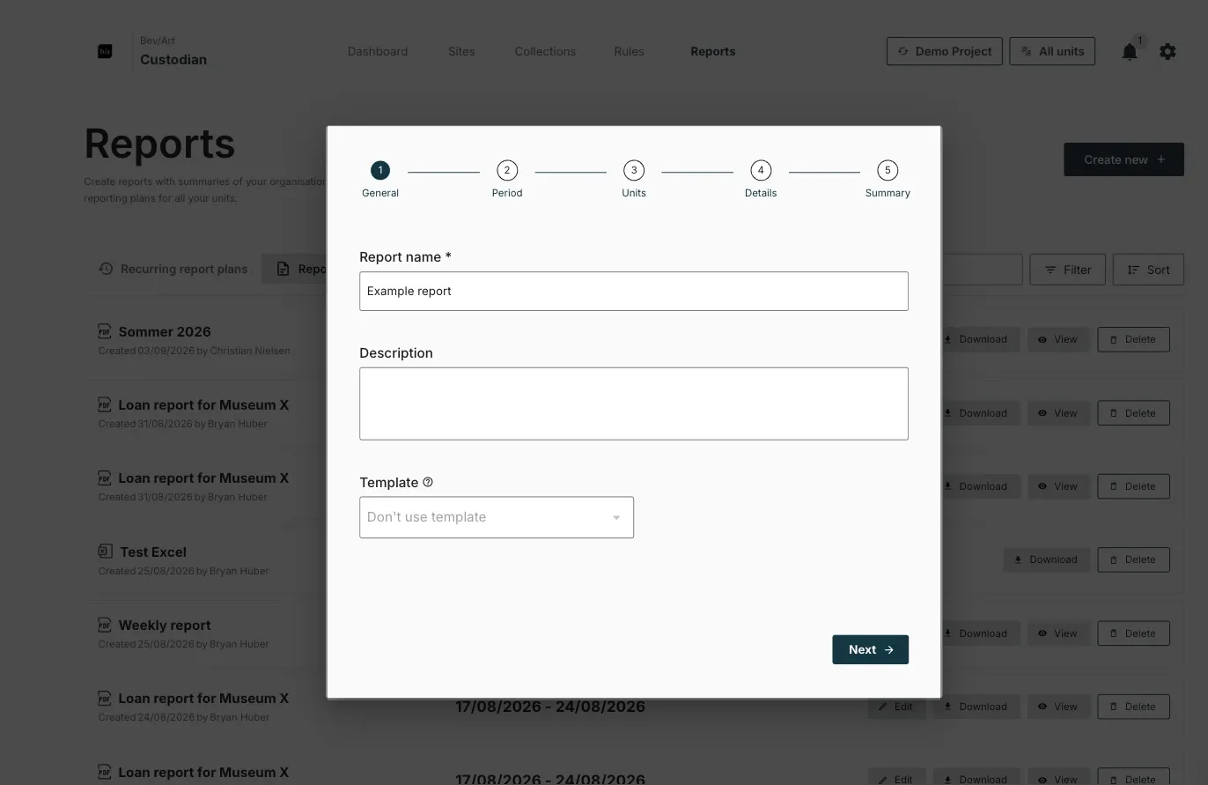Open Reports in the navigation
The image size is (1208, 785).
pos(713,51)
